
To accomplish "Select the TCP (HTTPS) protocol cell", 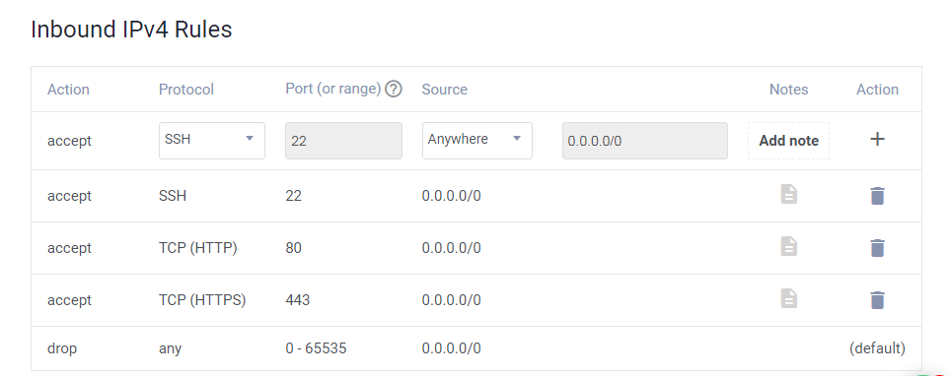I will (x=202, y=300).
